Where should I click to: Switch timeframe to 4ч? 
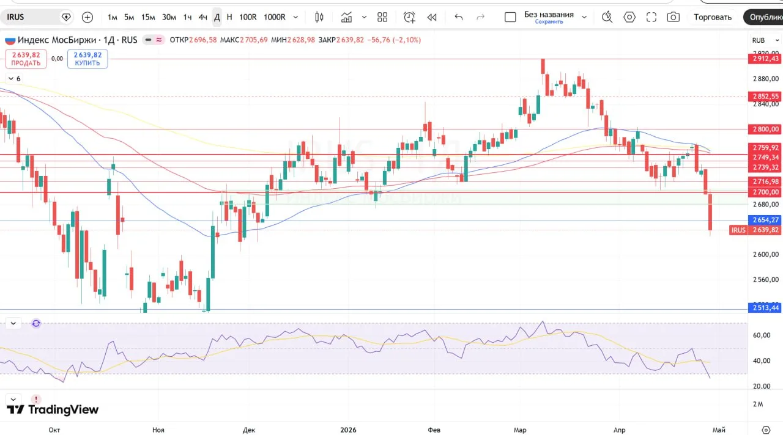tap(202, 17)
